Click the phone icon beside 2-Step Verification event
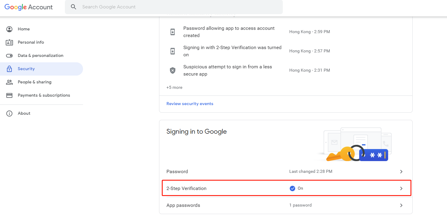The height and width of the screenshot is (221, 447). point(172,51)
